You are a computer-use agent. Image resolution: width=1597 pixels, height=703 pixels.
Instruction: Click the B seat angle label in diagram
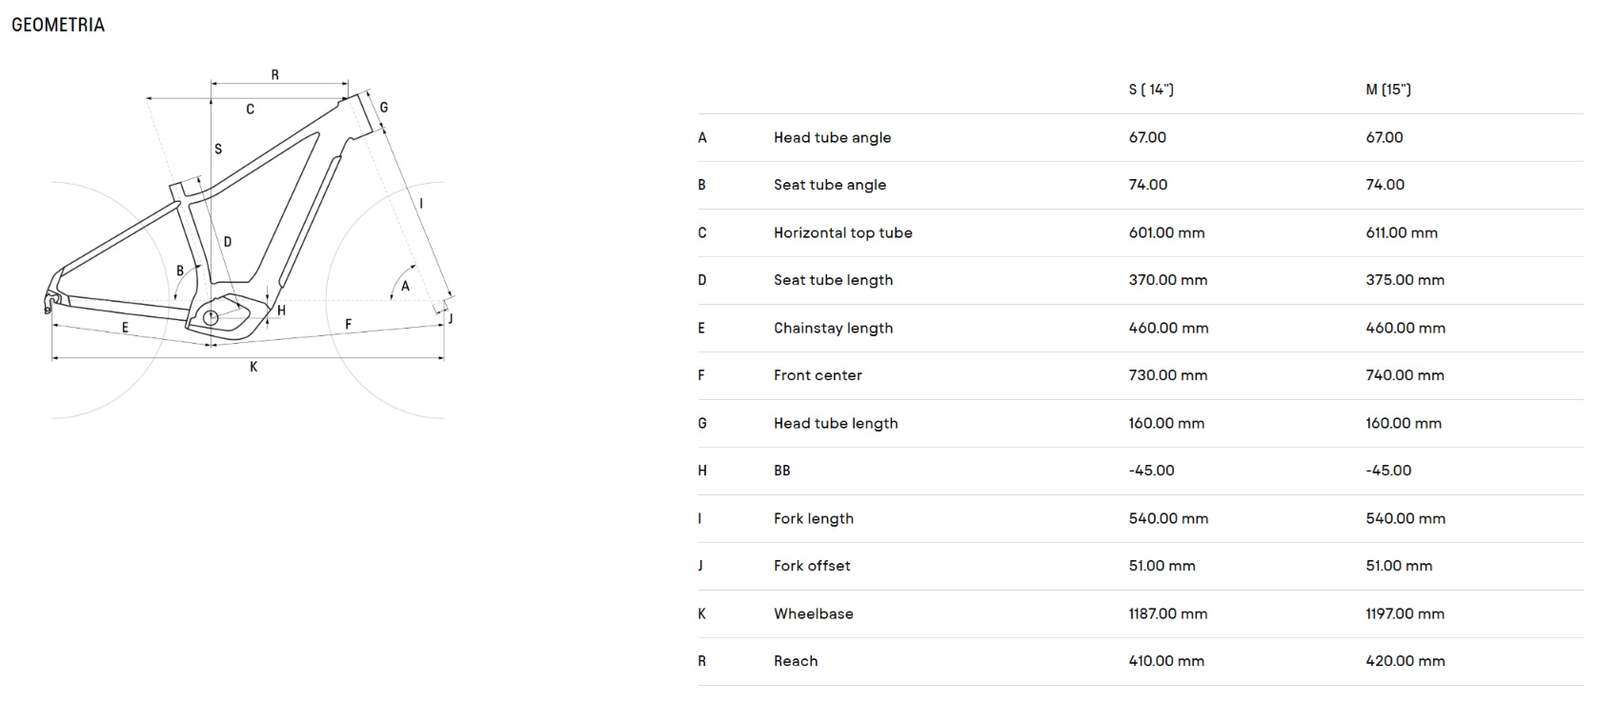(x=180, y=271)
